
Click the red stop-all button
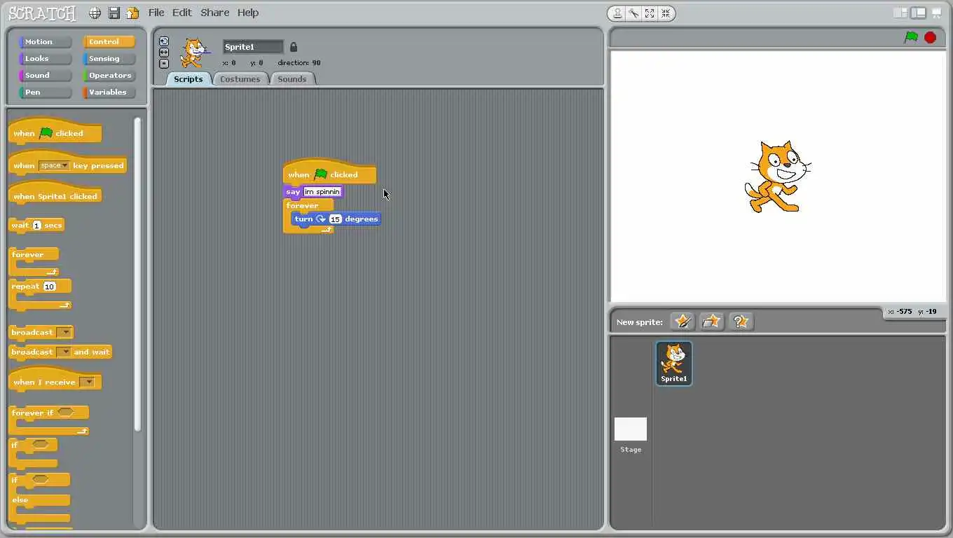point(931,37)
